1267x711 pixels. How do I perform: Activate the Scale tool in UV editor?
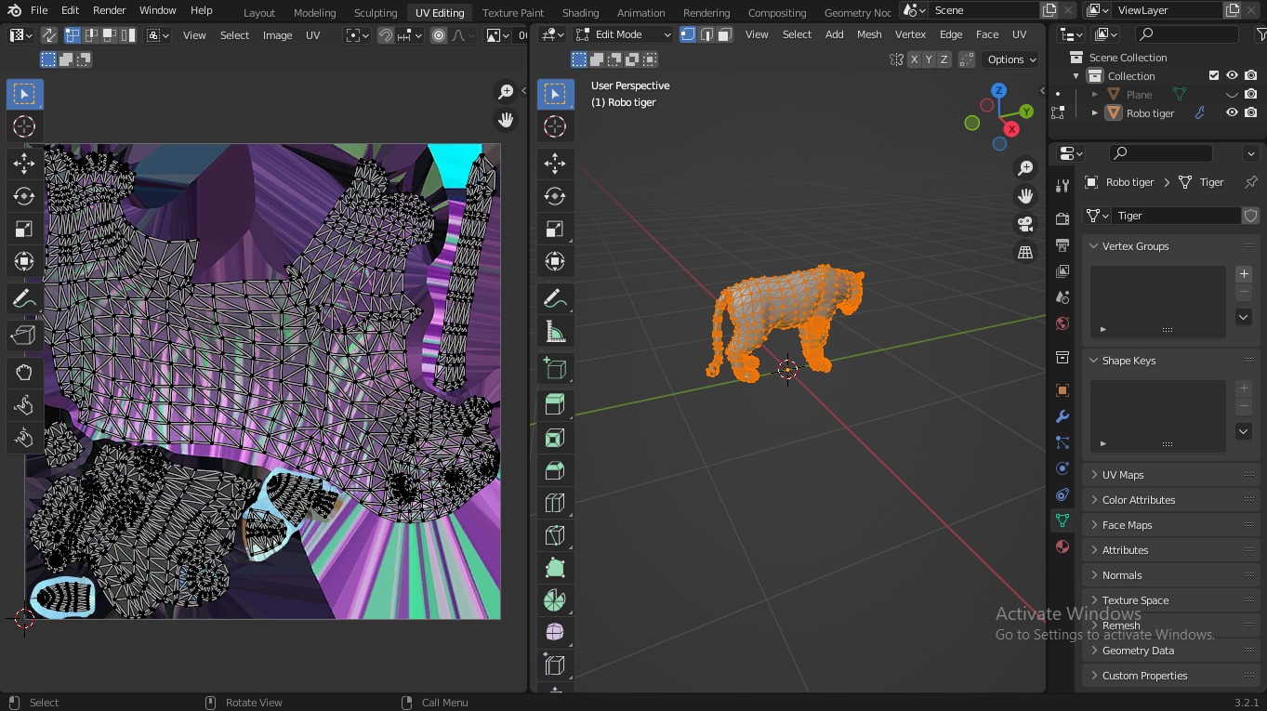click(x=24, y=229)
